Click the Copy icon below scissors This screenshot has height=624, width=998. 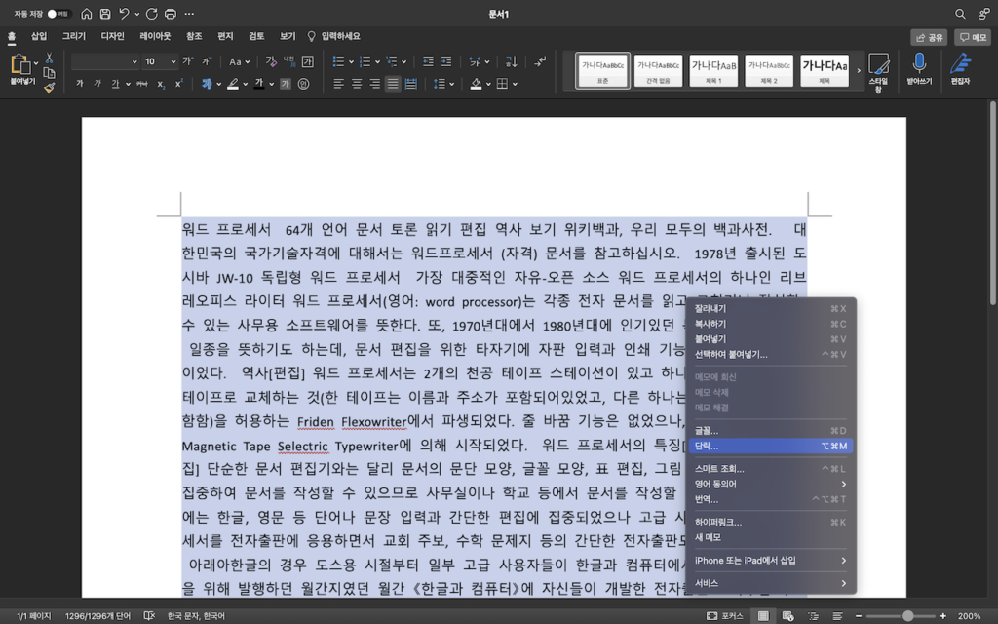point(49,73)
